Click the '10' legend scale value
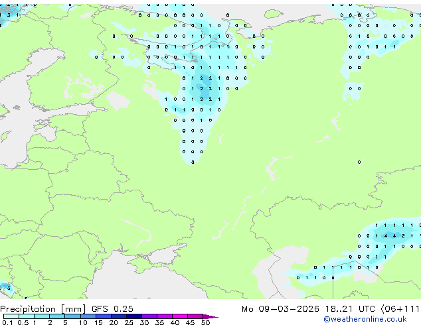Viewport: 421px width, 325px height. 83,322
